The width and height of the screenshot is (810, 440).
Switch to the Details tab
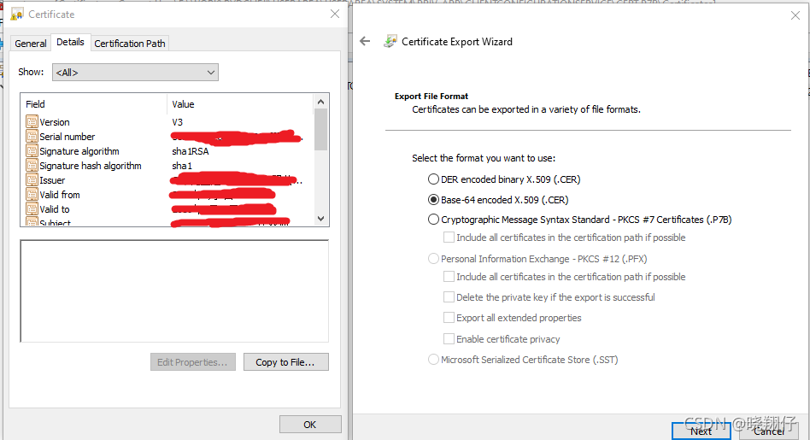point(70,42)
